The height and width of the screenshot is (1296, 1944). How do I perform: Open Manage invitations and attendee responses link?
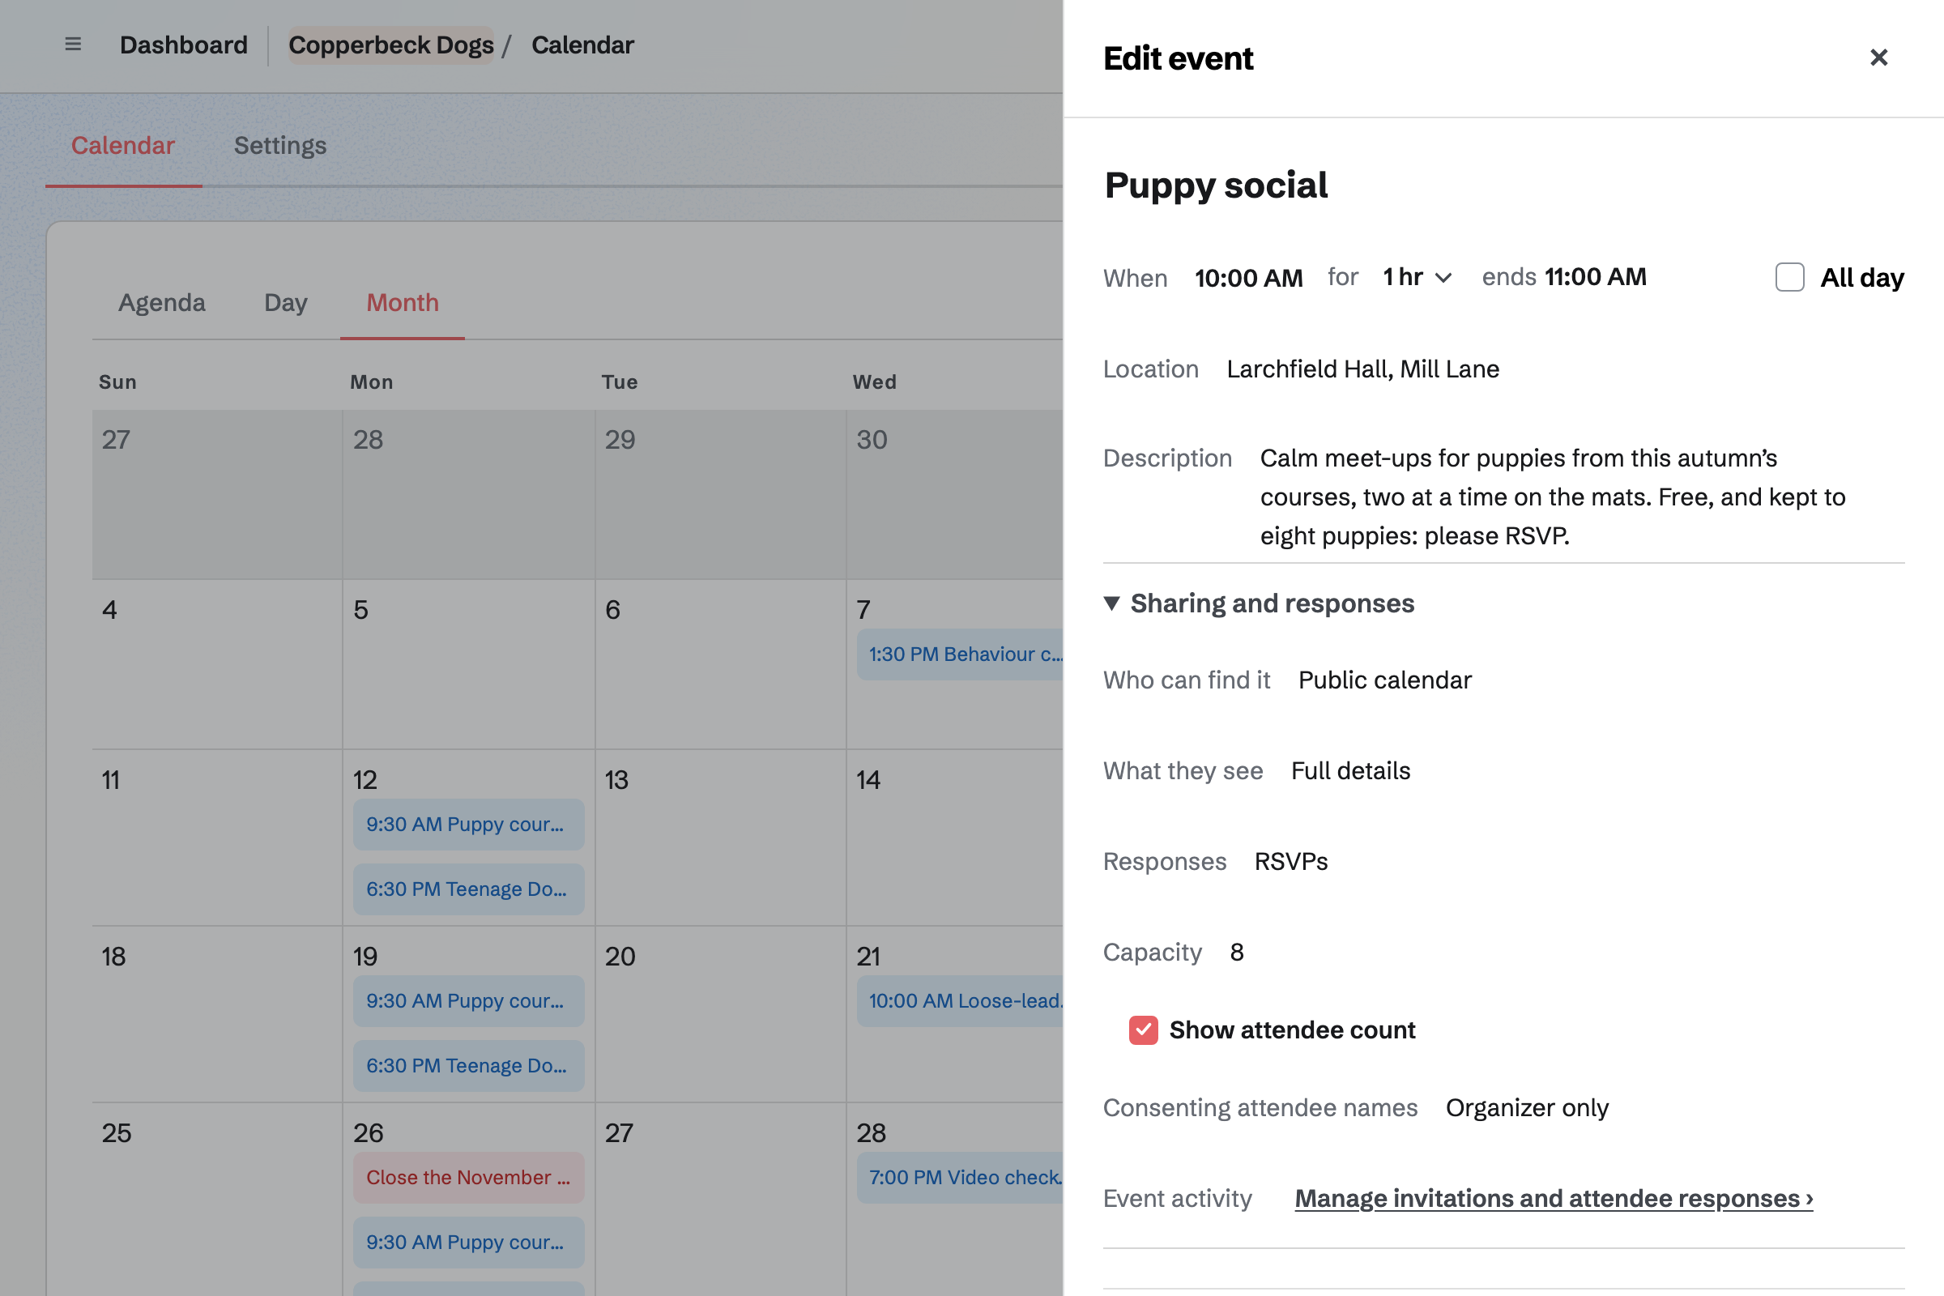1554,1199
